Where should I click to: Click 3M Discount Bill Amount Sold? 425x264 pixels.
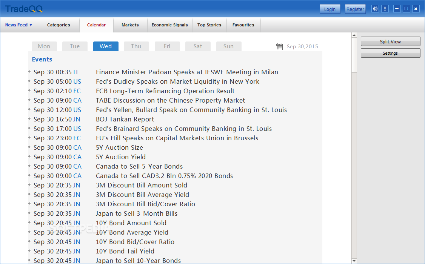click(142, 186)
